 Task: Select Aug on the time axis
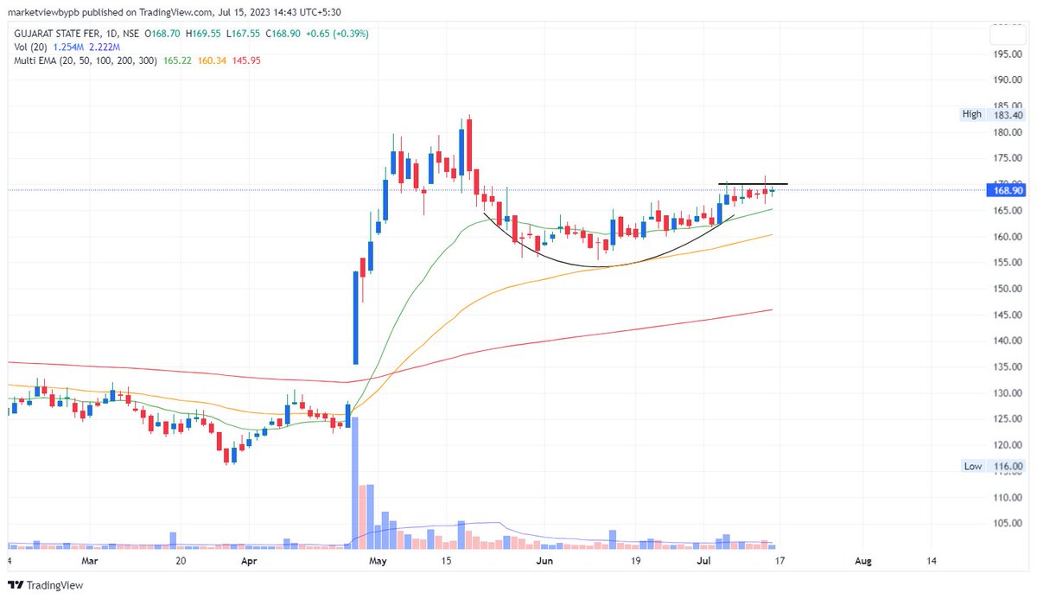click(862, 561)
